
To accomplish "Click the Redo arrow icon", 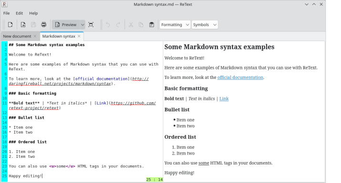I will pos(118,25).
